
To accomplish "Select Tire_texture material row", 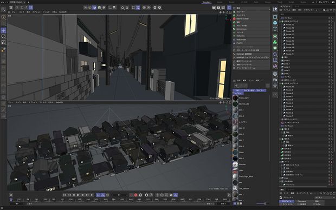I will click(251, 188).
